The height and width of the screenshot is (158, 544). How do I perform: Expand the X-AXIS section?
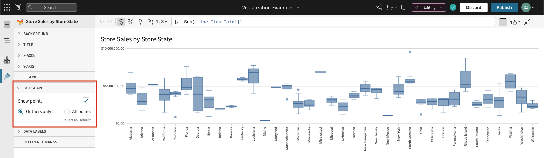[29, 55]
